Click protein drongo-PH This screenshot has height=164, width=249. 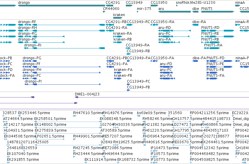pos(32,70)
